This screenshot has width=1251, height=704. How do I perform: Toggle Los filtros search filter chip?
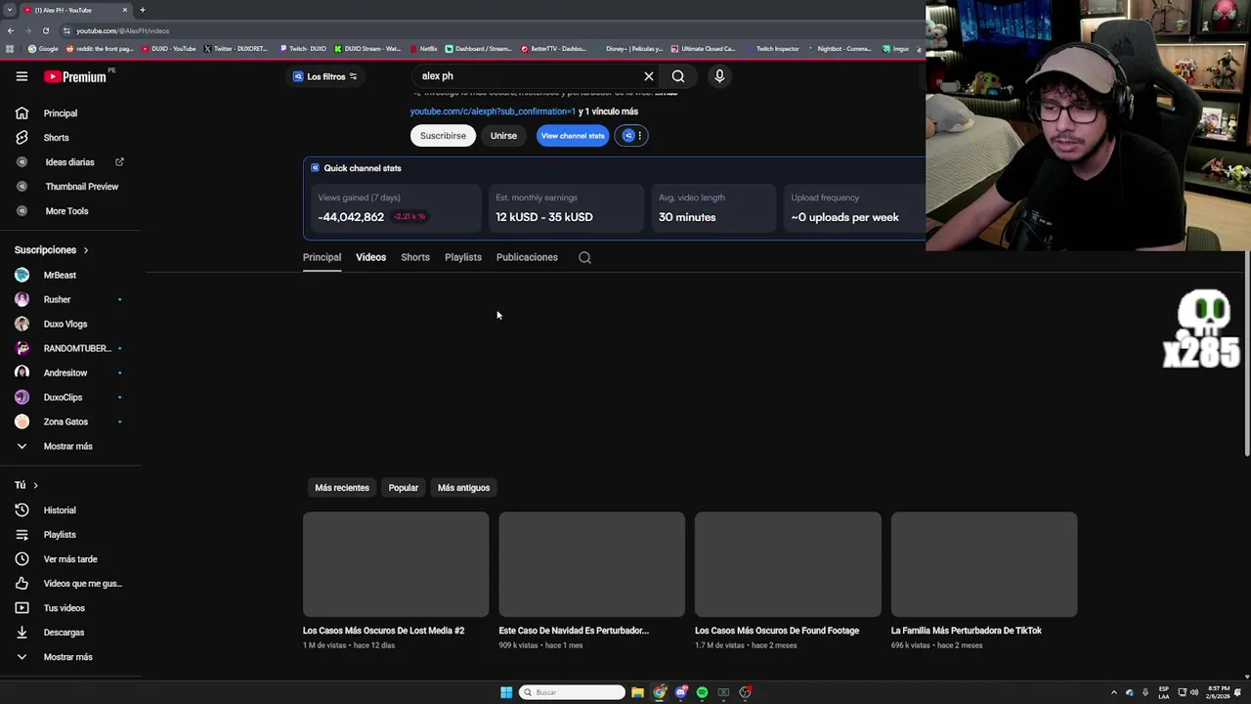326,76
